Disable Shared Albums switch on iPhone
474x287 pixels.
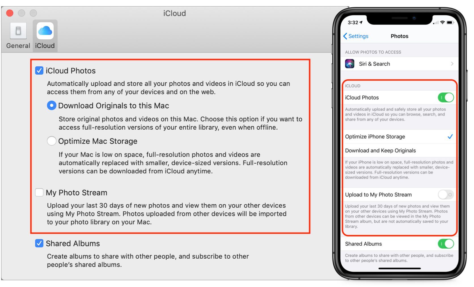point(446,244)
